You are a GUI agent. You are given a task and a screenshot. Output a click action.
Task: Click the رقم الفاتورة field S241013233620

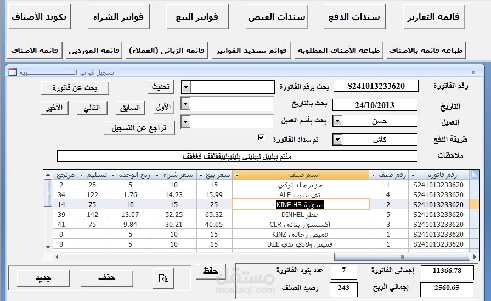(376, 86)
